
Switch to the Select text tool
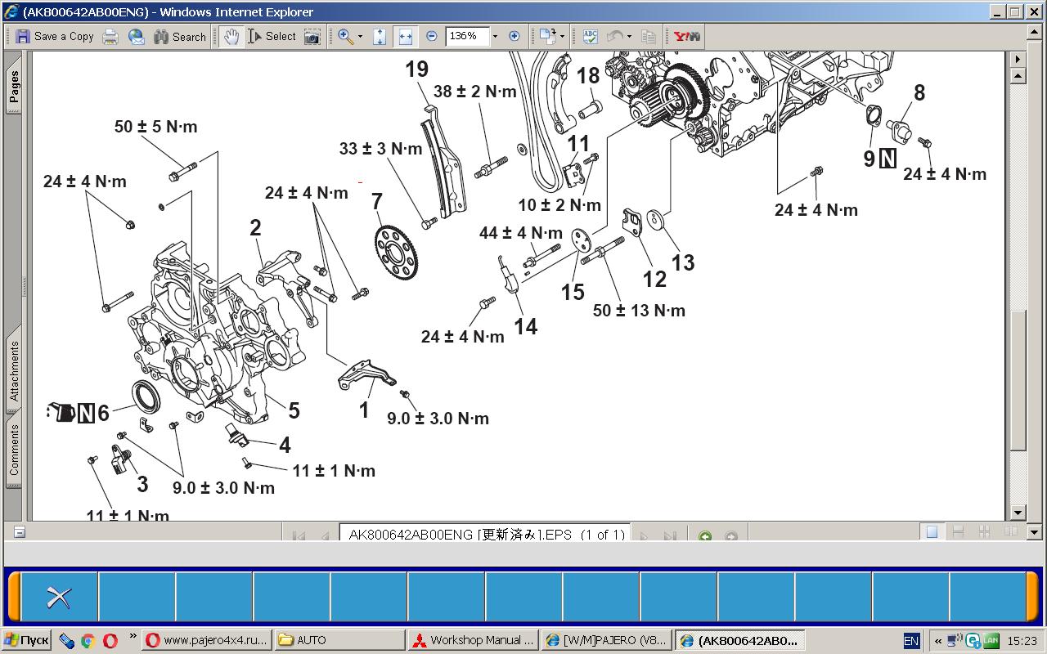point(272,37)
